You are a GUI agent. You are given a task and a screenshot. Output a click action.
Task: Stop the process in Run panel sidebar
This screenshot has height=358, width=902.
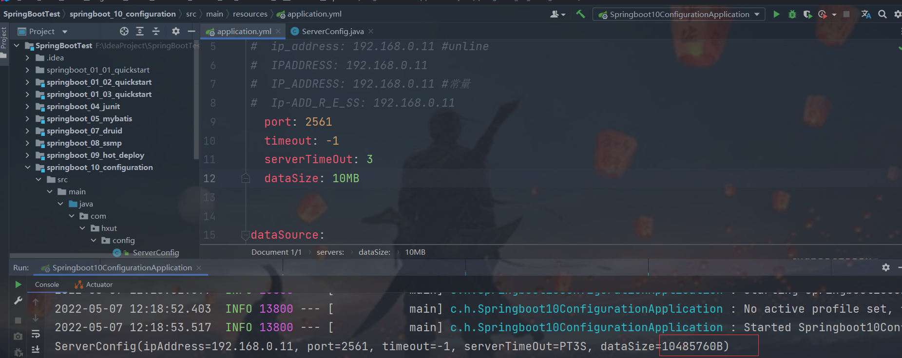tap(18, 320)
